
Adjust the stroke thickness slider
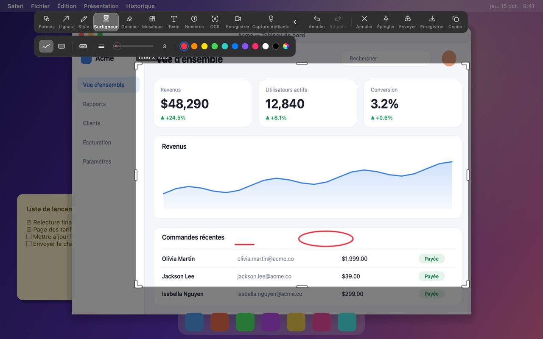[x=134, y=46]
